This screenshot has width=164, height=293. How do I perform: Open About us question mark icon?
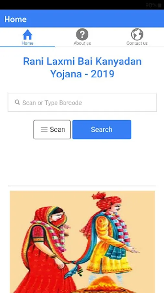click(82, 35)
